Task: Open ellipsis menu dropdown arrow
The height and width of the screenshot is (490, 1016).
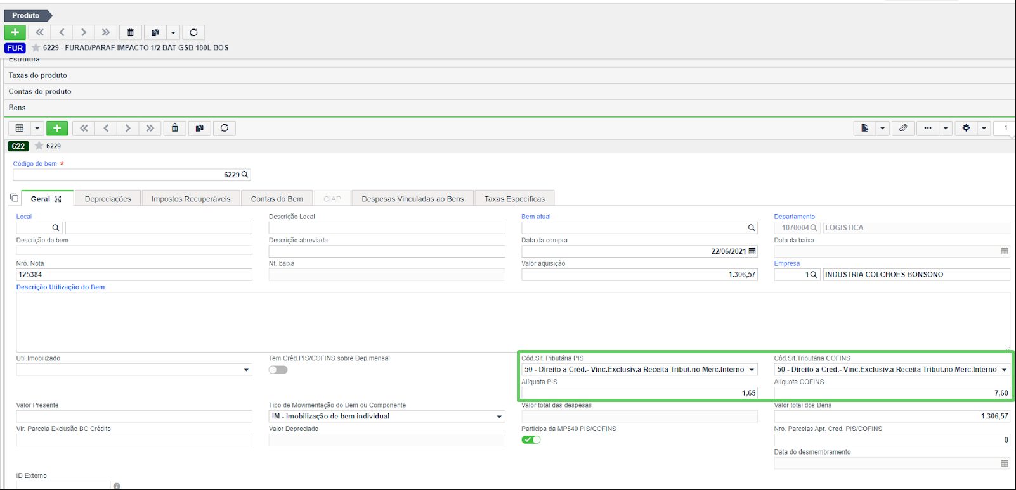Action: coord(946,128)
